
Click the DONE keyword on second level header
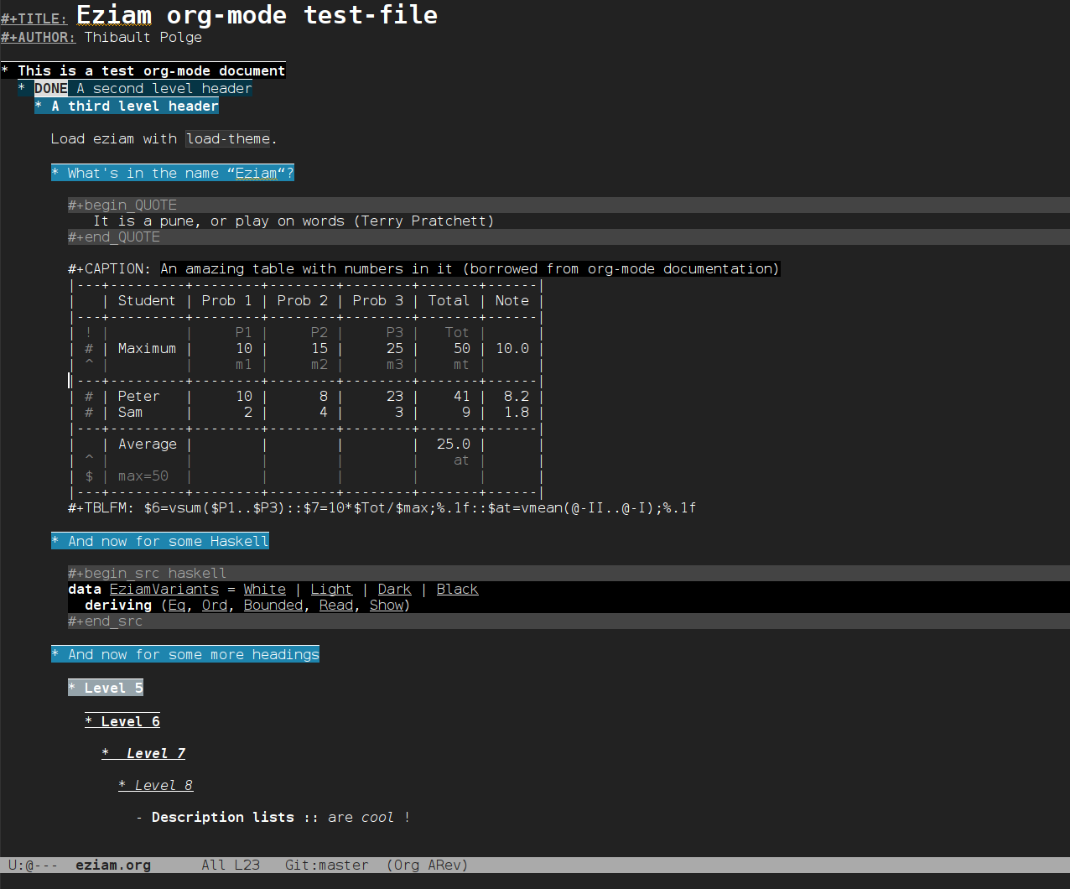(x=51, y=88)
